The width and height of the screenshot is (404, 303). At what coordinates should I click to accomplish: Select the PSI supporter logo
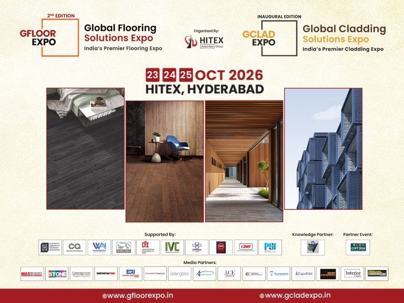[x=270, y=247]
